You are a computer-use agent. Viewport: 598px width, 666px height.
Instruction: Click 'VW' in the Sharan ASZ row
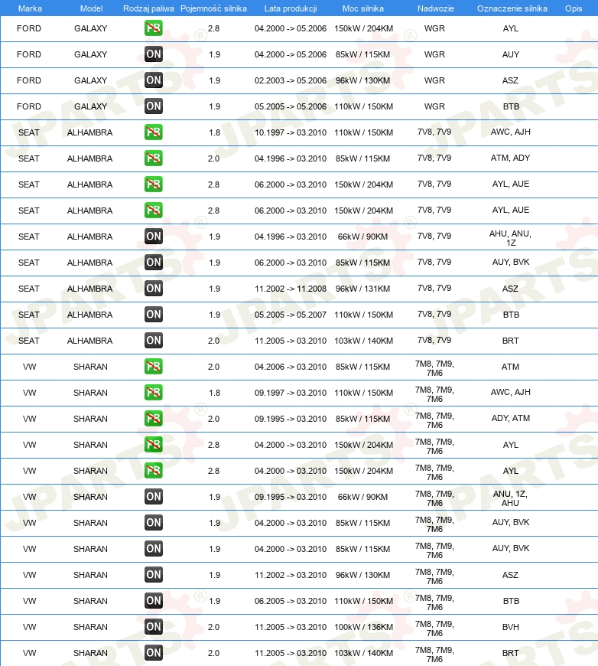pos(29,575)
